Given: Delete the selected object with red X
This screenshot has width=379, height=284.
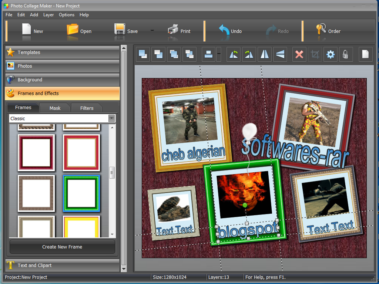Looking at the screenshot, I should point(299,54).
